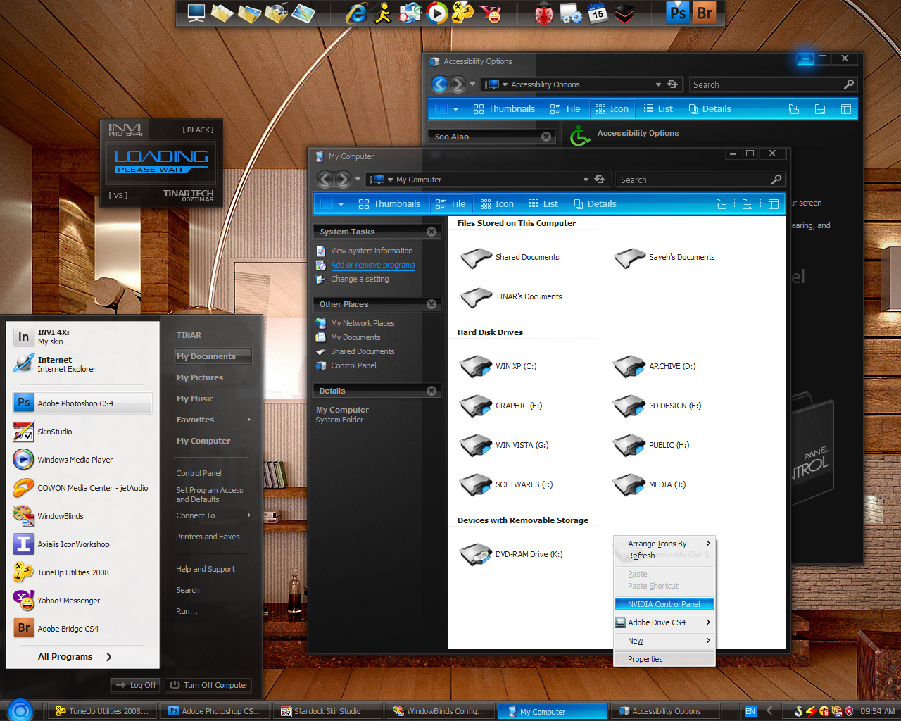Switch My Computer to List view
Viewport: 901px width, 721px height.
pos(543,204)
